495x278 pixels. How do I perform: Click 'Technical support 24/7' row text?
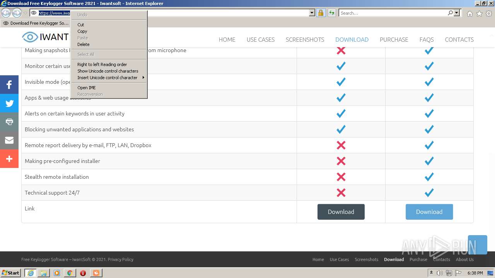[x=52, y=193]
